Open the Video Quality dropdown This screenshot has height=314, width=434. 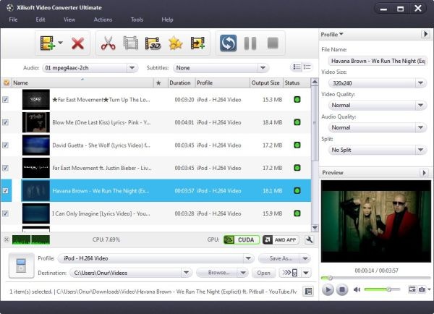[420, 105]
